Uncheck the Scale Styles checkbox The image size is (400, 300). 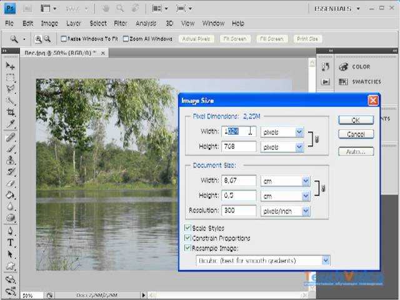(188, 228)
